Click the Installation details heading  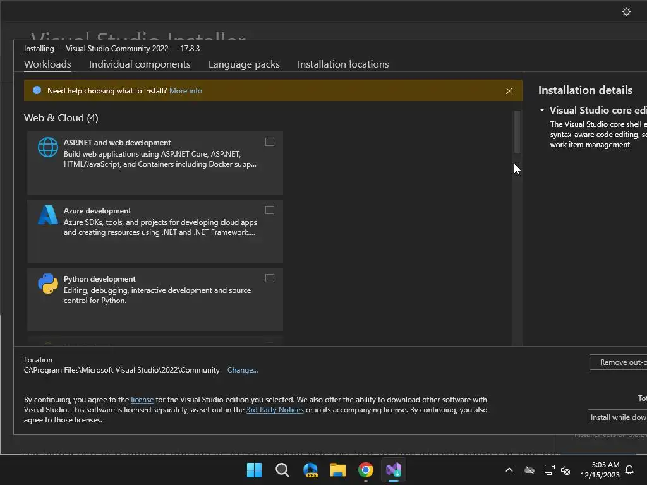coord(585,90)
